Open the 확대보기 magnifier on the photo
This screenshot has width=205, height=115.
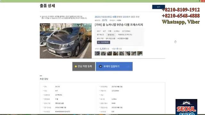[45, 25]
